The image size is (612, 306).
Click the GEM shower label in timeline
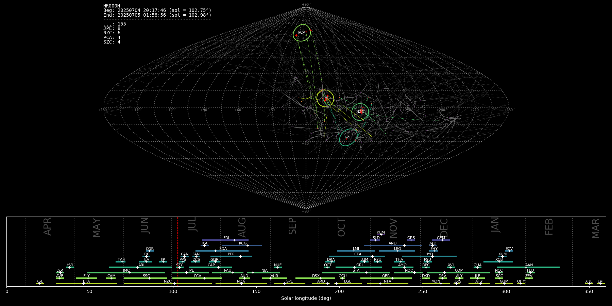point(441,238)
